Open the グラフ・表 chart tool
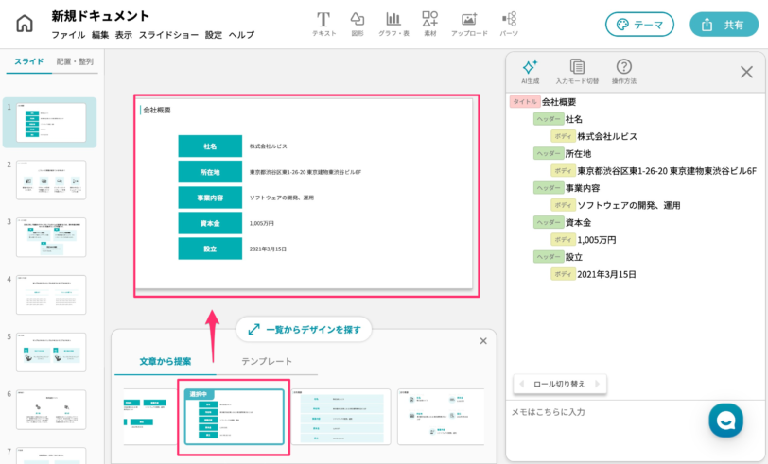Image resolution: width=768 pixels, height=464 pixels. 393,24
